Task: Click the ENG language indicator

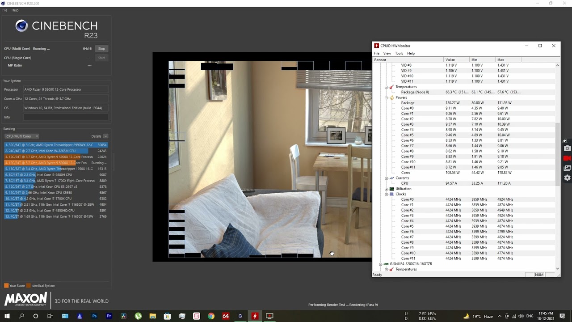Action: click(530, 316)
